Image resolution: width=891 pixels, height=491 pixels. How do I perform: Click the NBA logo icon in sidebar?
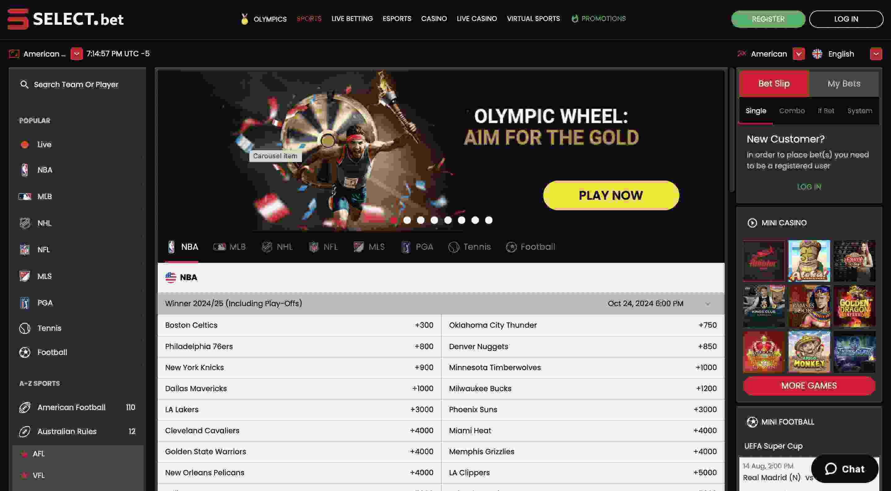24,170
